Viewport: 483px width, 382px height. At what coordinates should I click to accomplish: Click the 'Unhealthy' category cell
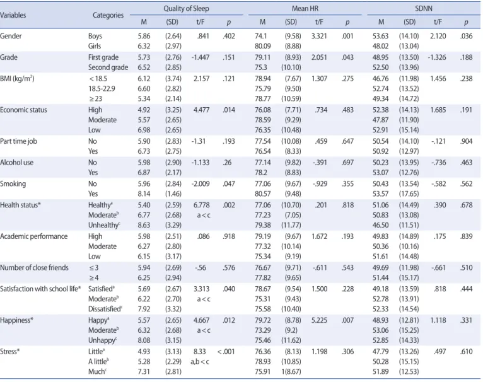point(104,225)
